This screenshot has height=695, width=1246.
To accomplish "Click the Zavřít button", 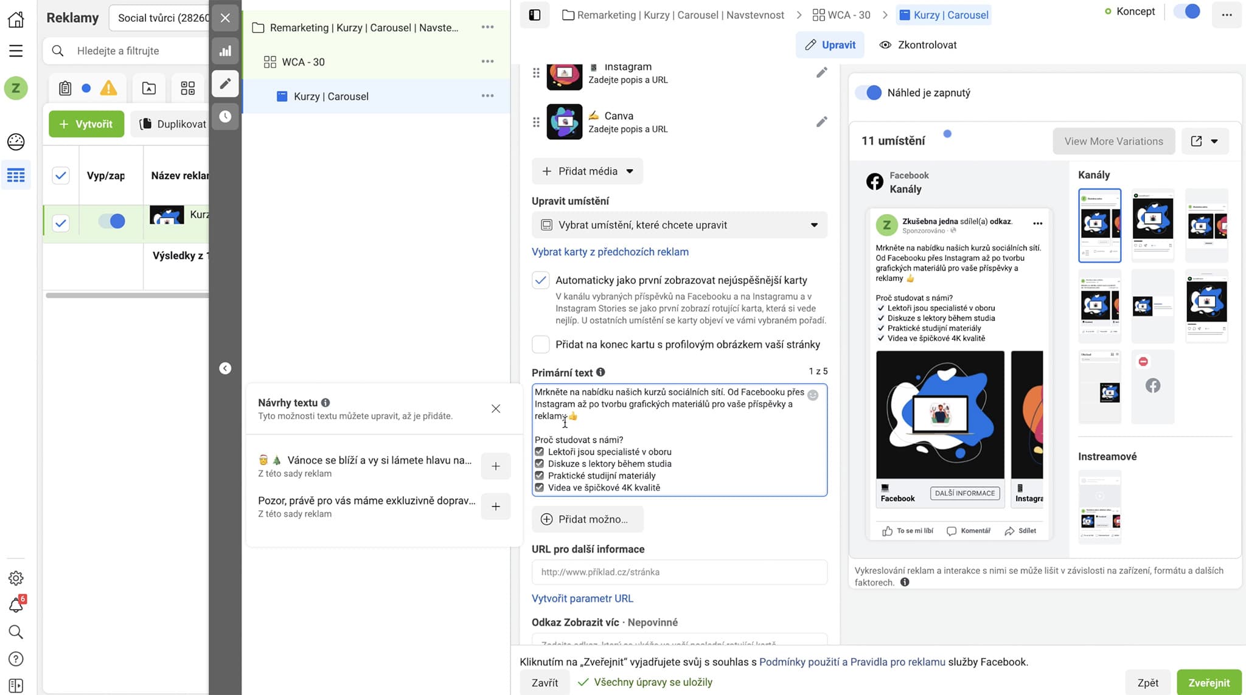I will (545, 683).
